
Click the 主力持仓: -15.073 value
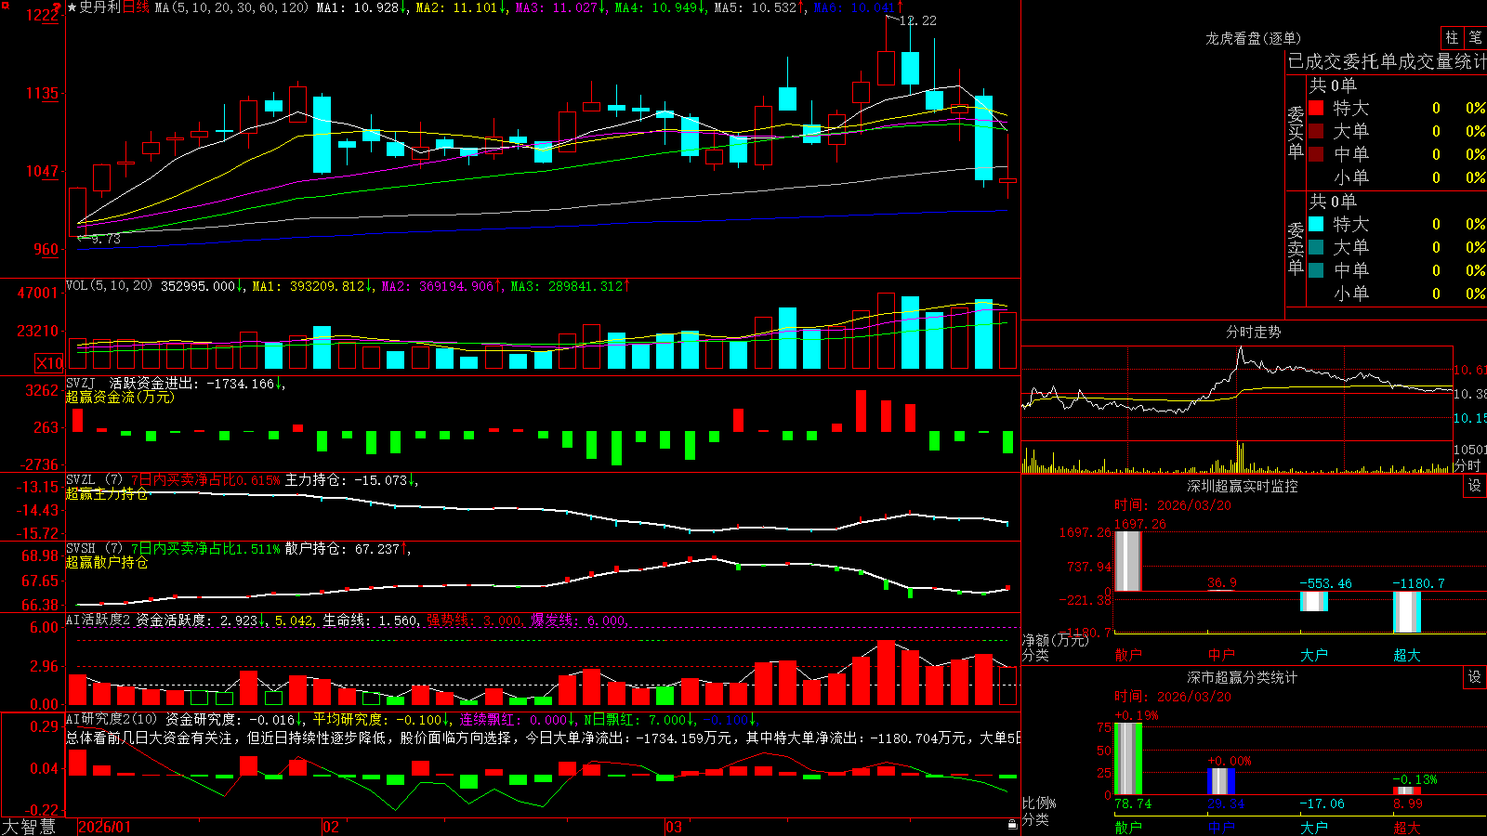[x=351, y=480]
